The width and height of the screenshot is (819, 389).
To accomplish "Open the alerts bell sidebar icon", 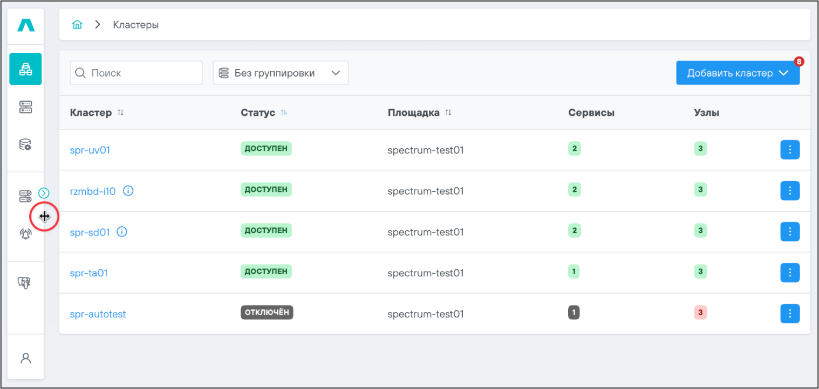I will [25, 234].
